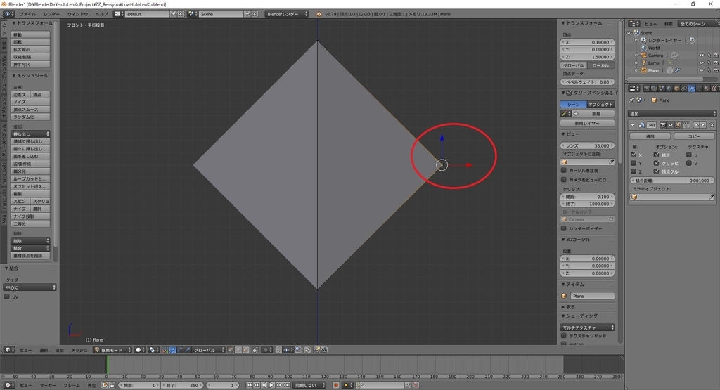Enable the カーソルを注視 checkbox

tap(564, 170)
